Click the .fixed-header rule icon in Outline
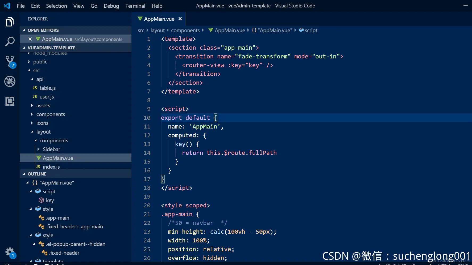The image size is (472, 265). pos(44,253)
